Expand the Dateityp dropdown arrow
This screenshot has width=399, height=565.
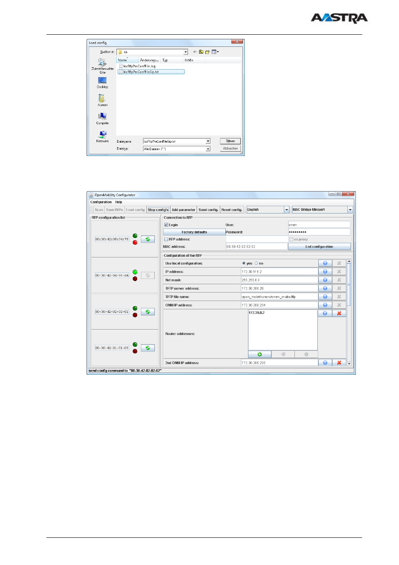pyautogui.click(x=208, y=149)
